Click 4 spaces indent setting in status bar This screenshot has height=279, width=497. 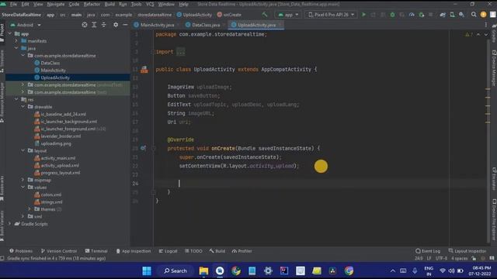pyautogui.click(x=459, y=258)
